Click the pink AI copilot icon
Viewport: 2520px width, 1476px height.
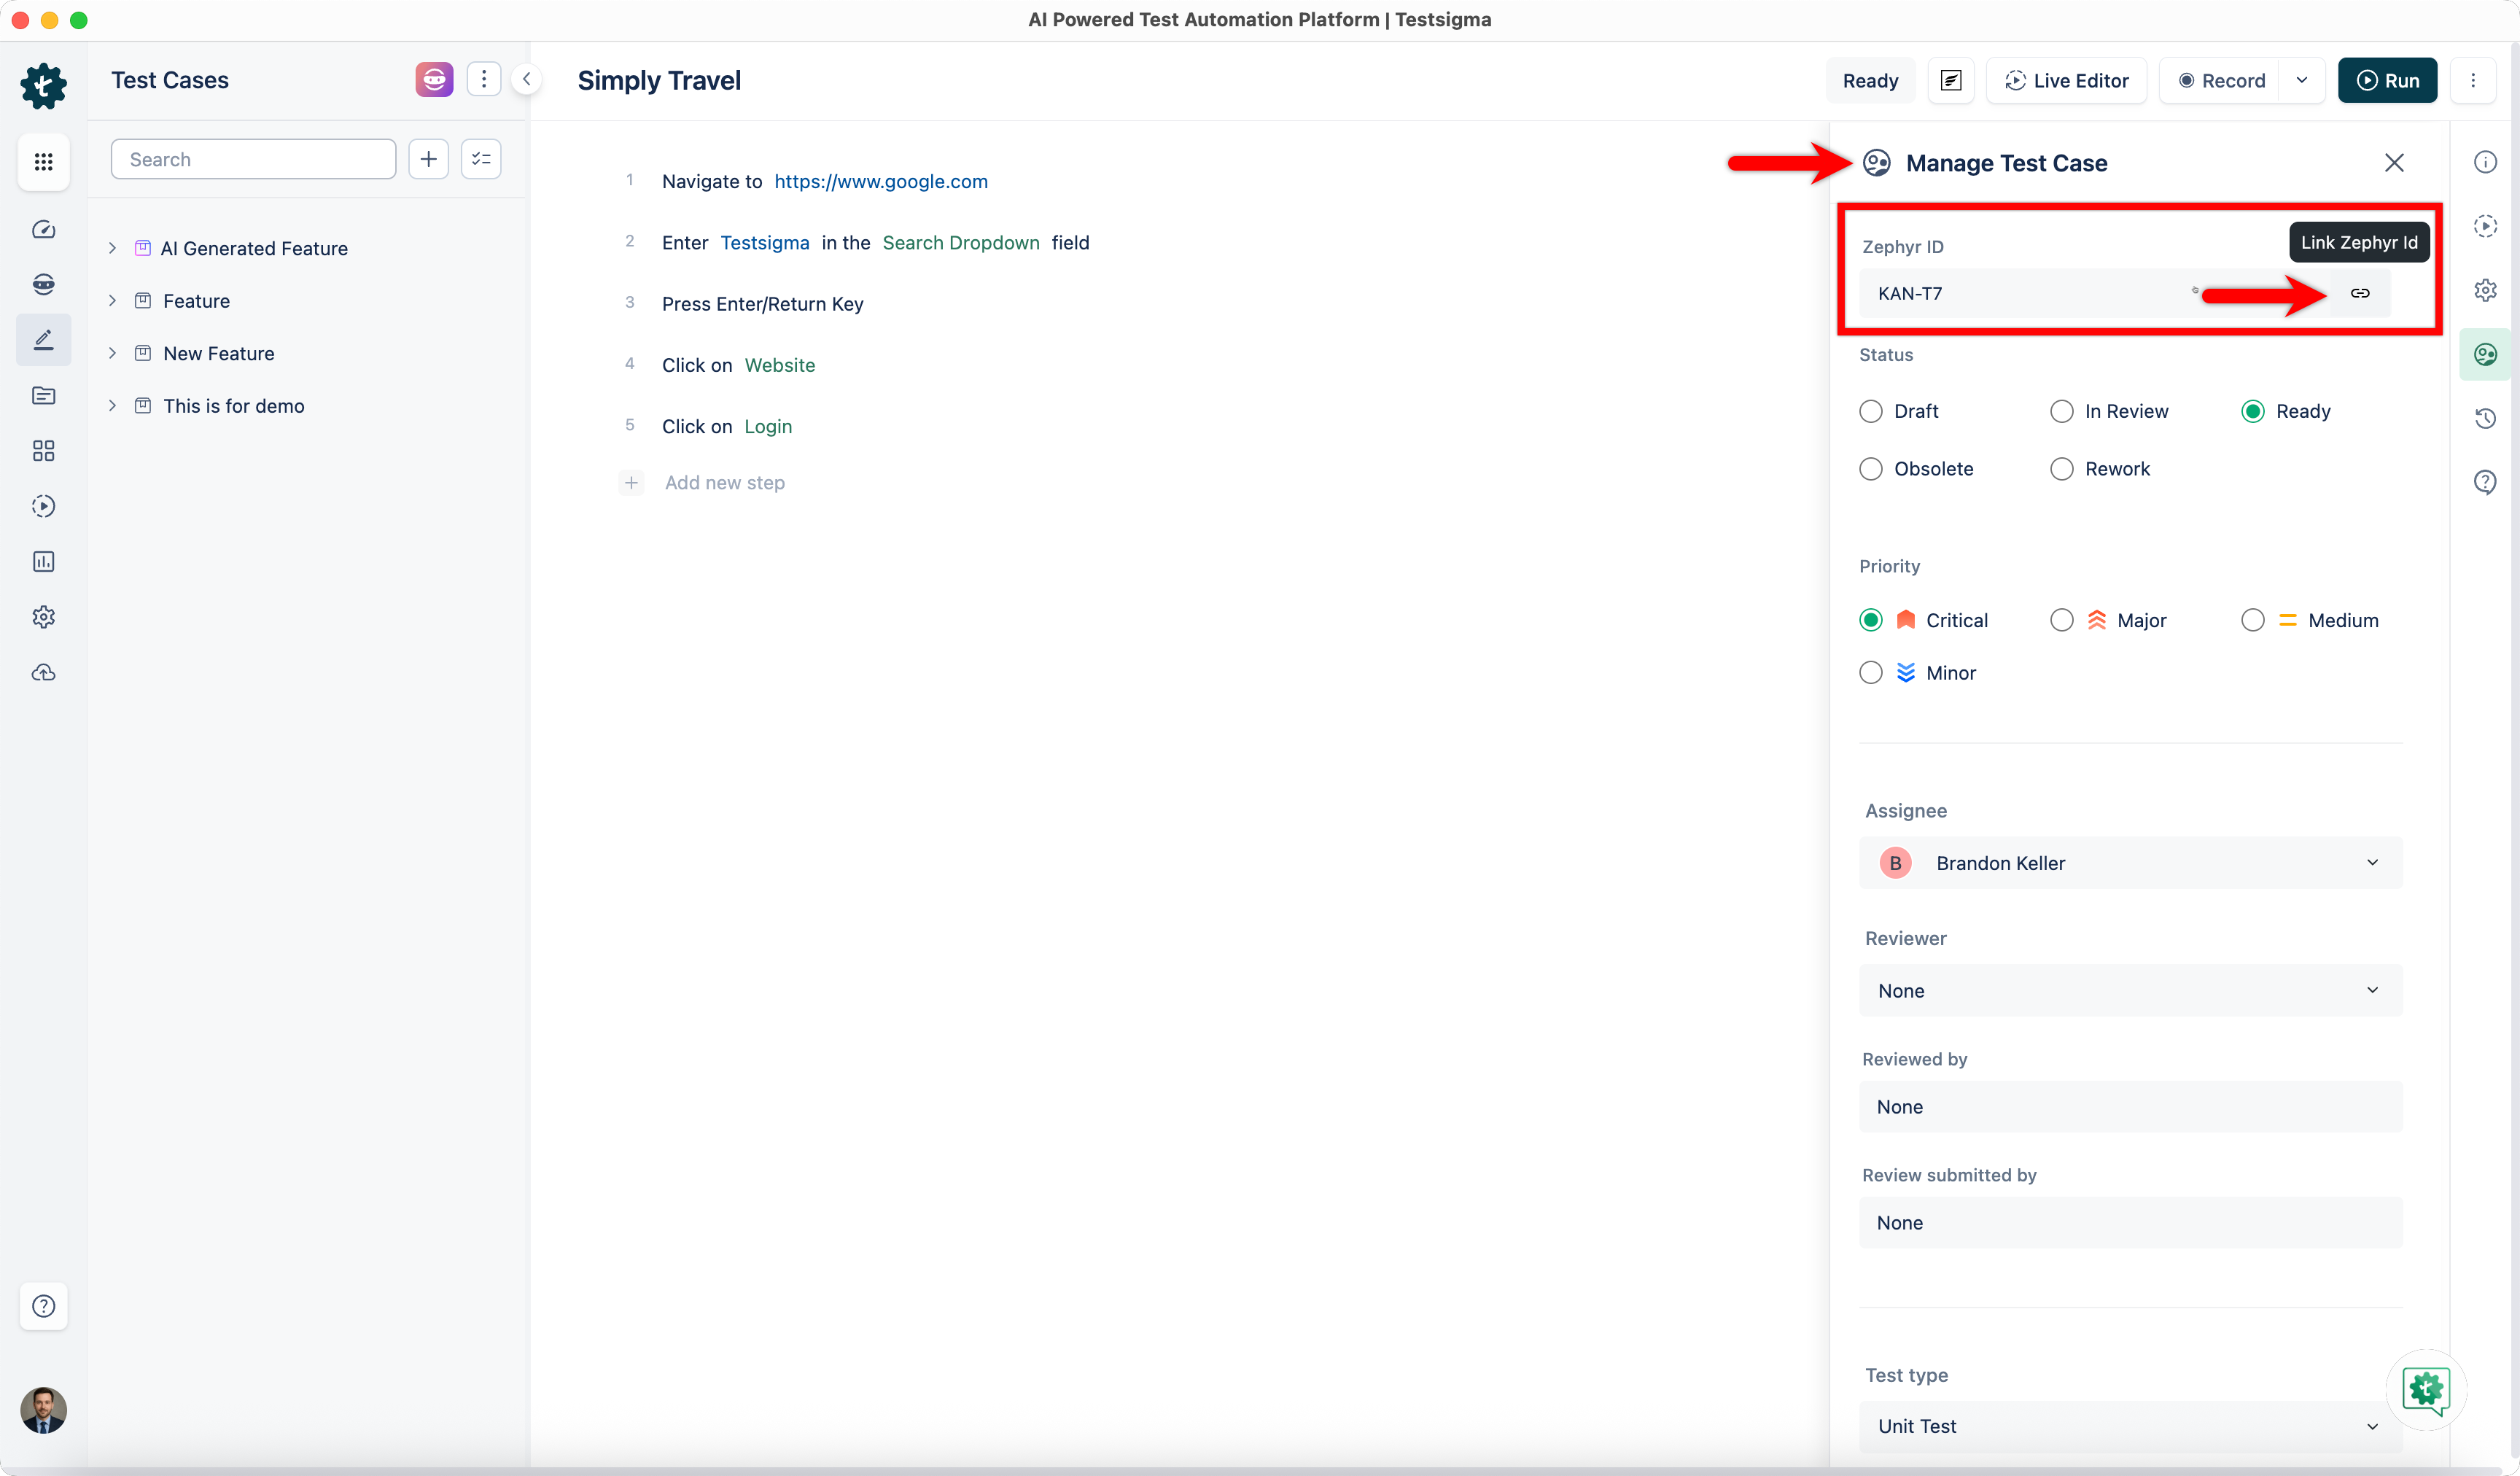434,80
